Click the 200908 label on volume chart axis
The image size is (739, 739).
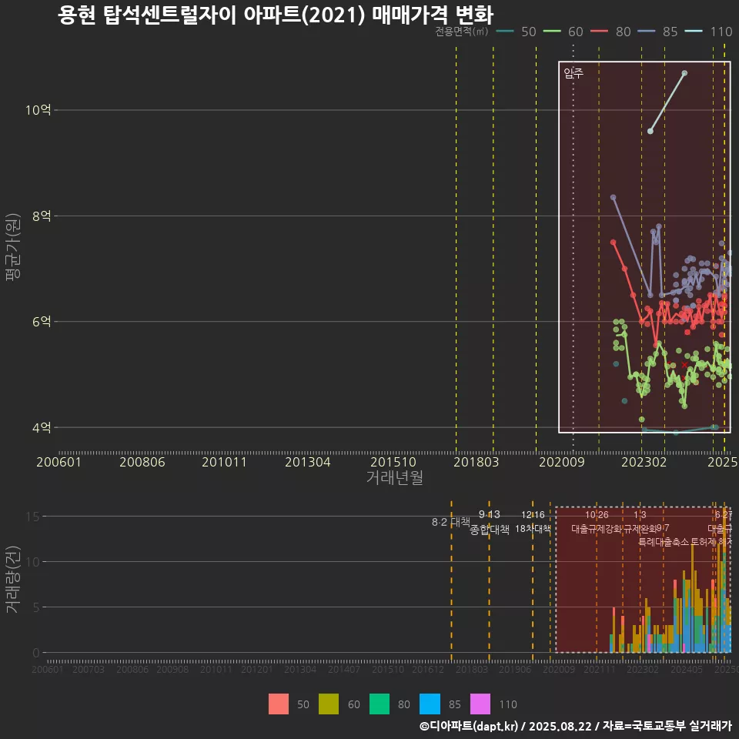[x=172, y=669]
